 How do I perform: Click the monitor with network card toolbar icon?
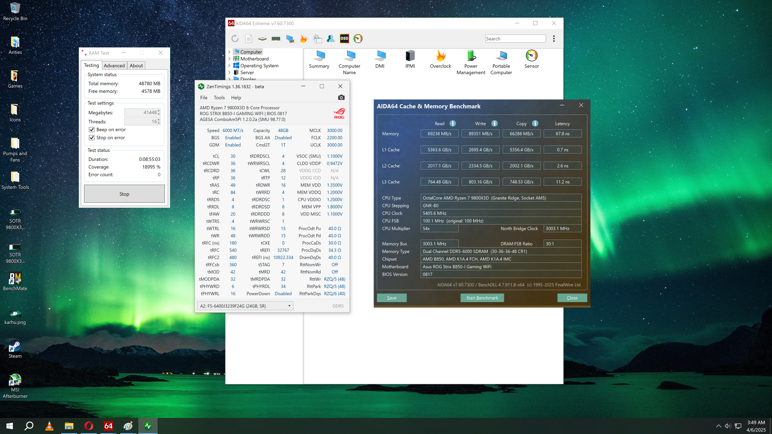(290, 39)
